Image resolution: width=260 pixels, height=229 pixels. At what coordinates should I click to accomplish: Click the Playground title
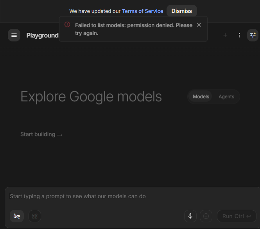point(43,35)
